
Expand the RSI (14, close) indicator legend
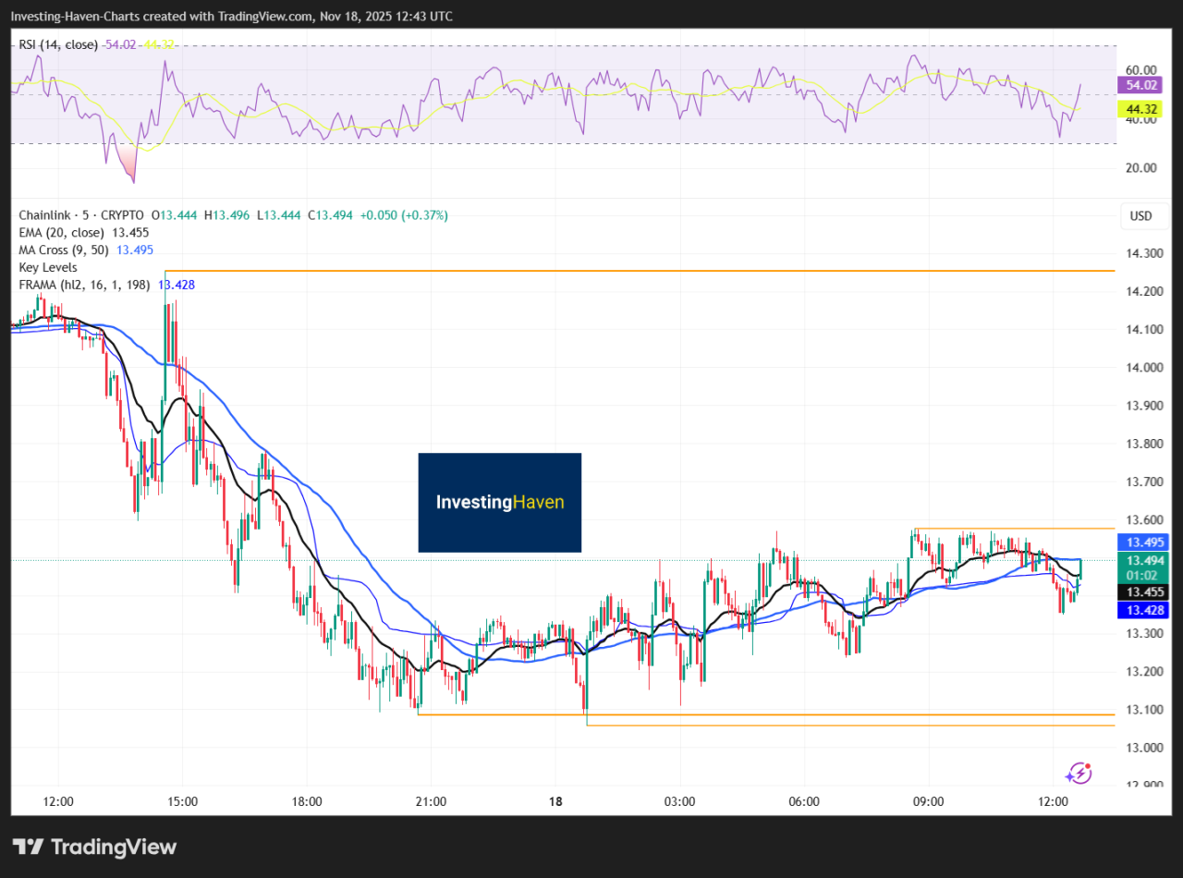coord(57,44)
